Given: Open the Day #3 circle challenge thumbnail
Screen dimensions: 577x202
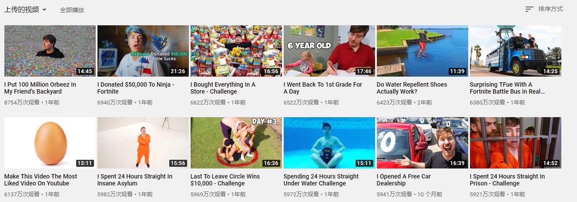Looking at the screenshot, I should 236,143.
